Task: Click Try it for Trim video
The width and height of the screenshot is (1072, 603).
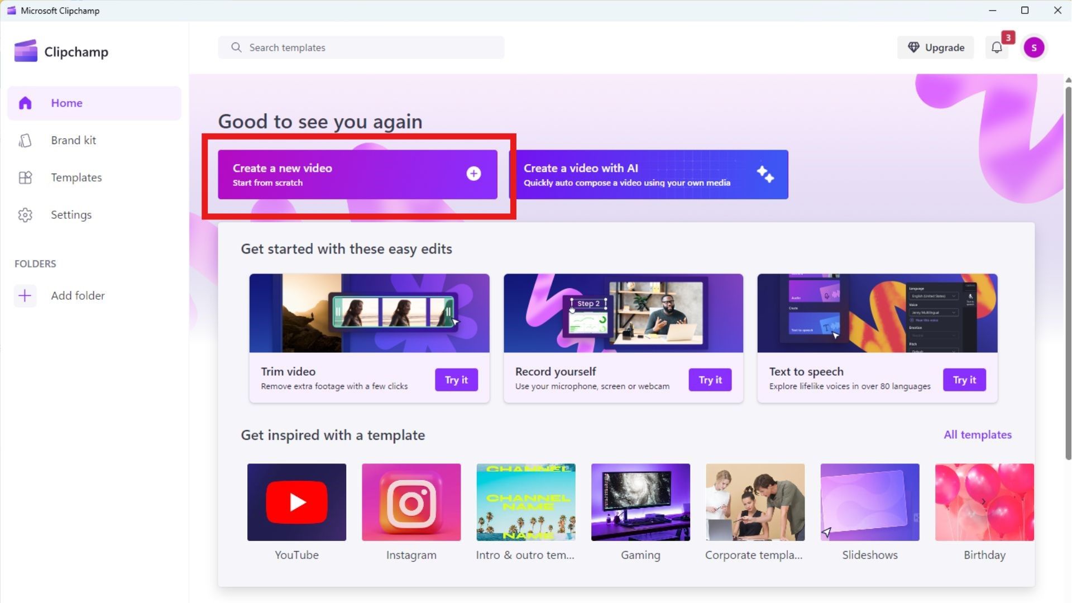Action: 456,380
